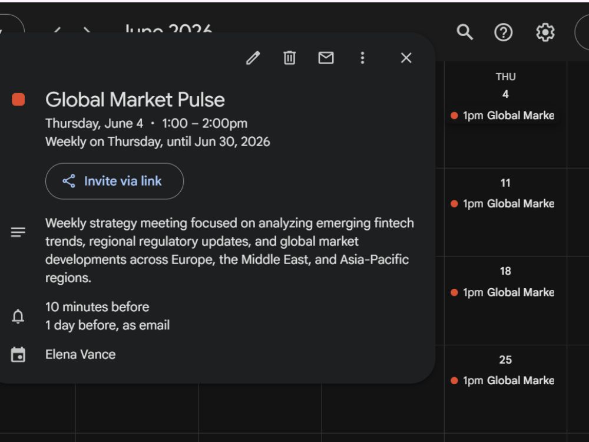589x442 pixels.
Task: Open calendar search magnifier
Action: point(465,32)
